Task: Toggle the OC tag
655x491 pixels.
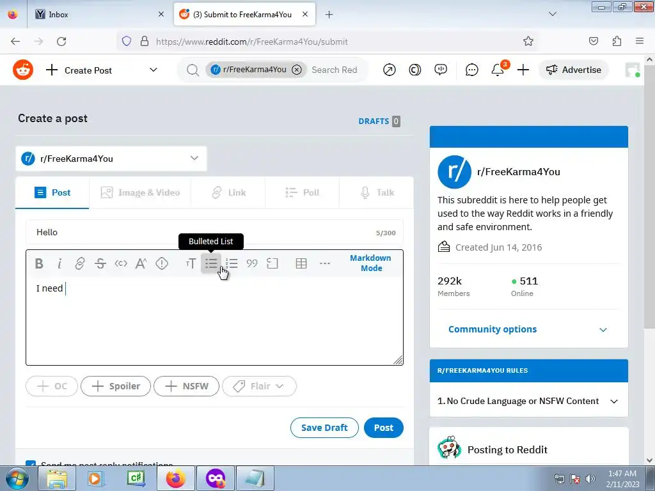Action: tap(52, 386)
